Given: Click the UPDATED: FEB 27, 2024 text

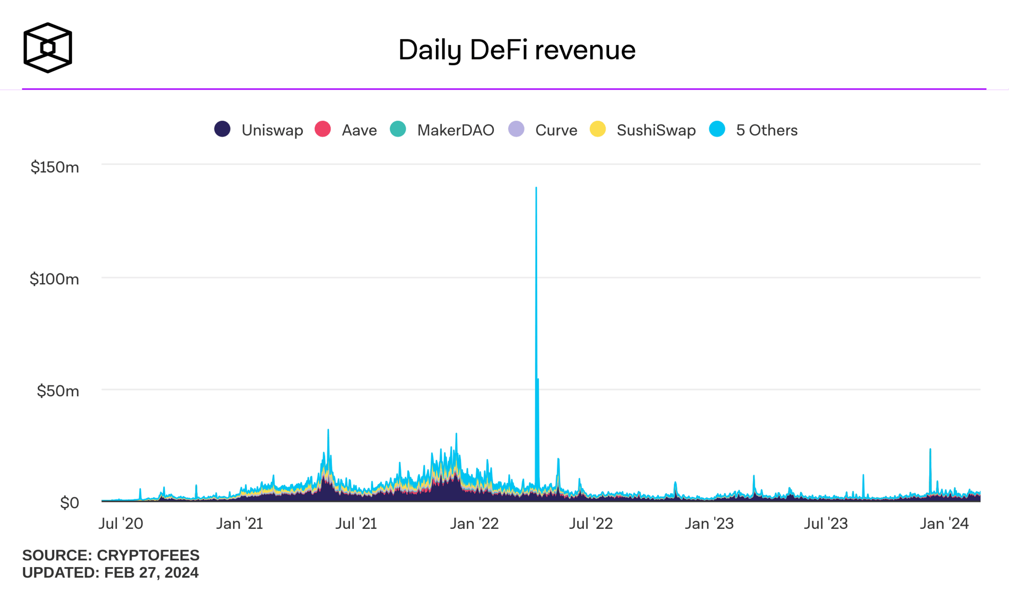Looking at the screenshot, I should coord(110,573).
